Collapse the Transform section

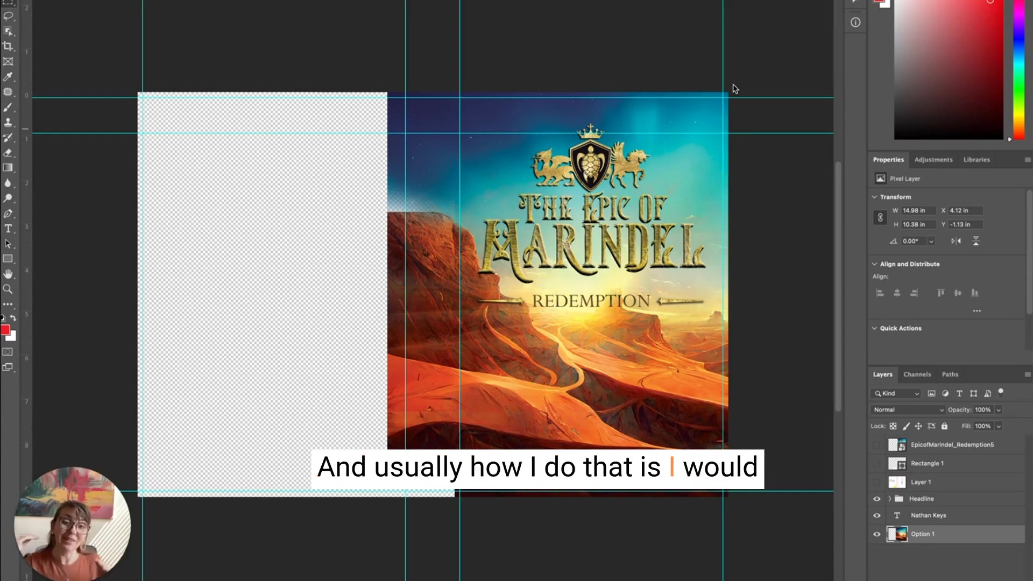pyautogui.click(x=874, y=197)
